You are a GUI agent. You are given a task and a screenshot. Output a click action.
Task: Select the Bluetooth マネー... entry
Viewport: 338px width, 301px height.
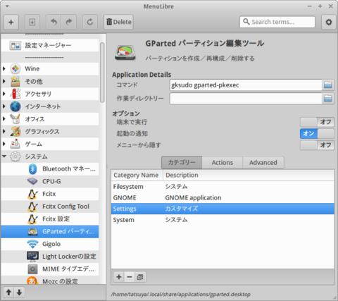click(x=50, y=169)
